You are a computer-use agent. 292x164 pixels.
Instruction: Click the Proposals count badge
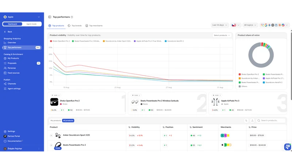pos(39,63)
